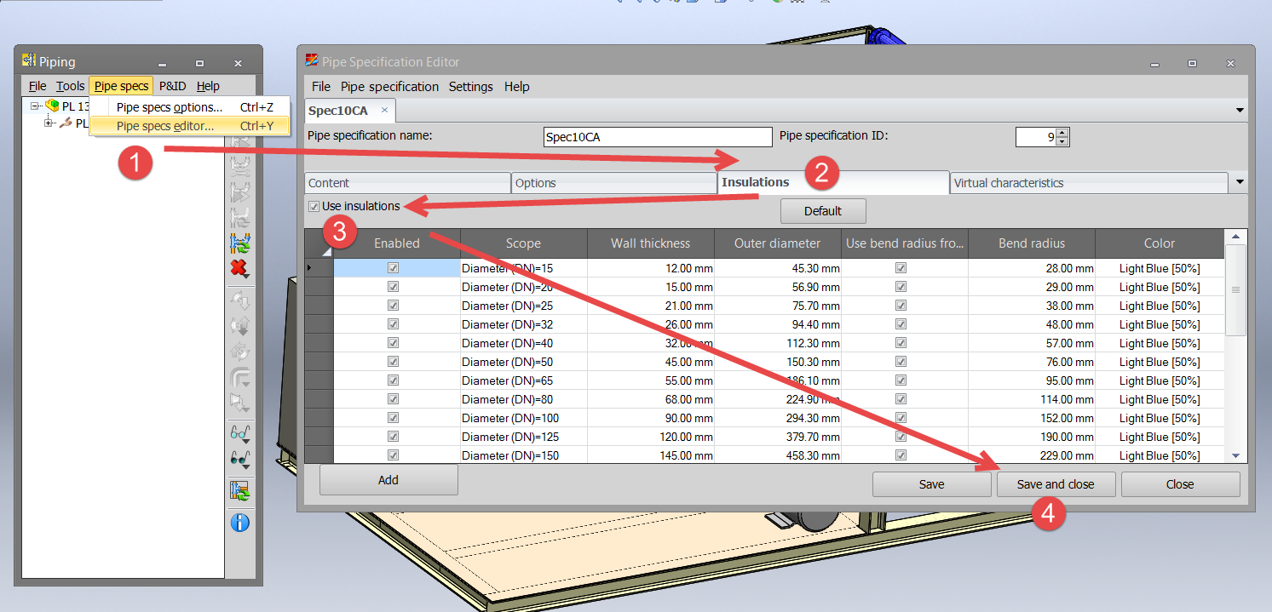1272x612 pixels.
Task: Click the PL 13 assembly icon in the tree
Action: (x=52, y=106)
